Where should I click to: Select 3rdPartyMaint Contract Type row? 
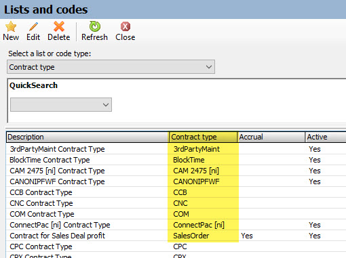click(x=176, y=149)
